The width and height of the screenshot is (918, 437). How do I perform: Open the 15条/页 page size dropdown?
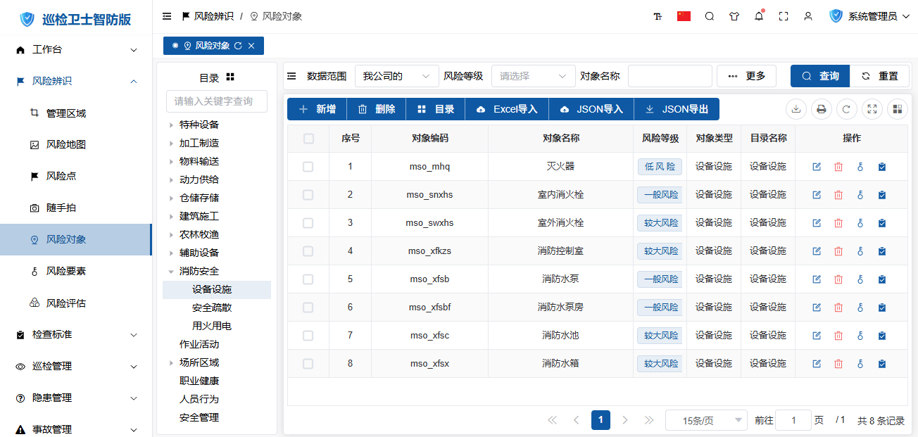coord(706,420)
